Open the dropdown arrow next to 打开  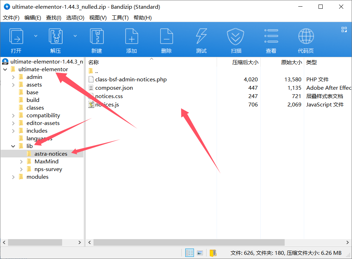click(x=36, y=36)
